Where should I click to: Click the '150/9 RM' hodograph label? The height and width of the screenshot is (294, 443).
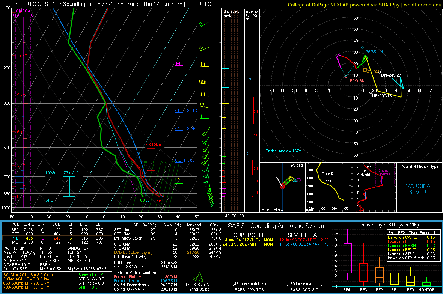[357, 81]
